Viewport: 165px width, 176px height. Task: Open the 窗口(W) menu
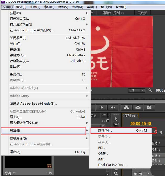pos(106,7)
